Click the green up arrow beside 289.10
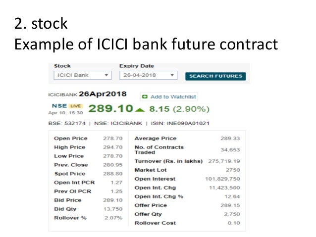This screenshot has height=237, width=316. click(140, 108)
